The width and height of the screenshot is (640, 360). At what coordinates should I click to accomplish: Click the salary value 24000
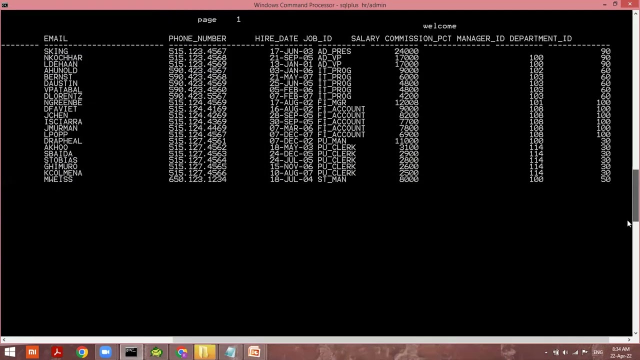coord(406,51)
